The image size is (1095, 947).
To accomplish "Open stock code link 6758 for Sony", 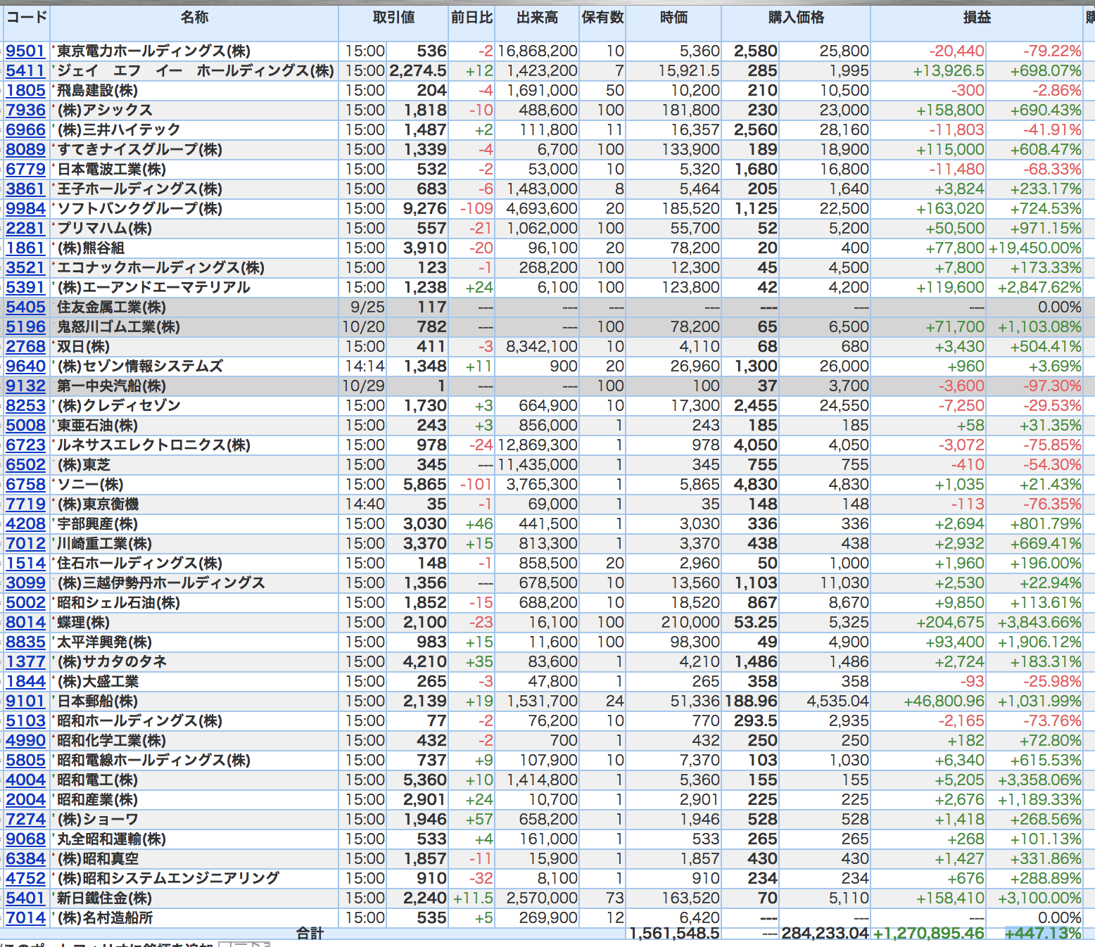I will (25, 484).
